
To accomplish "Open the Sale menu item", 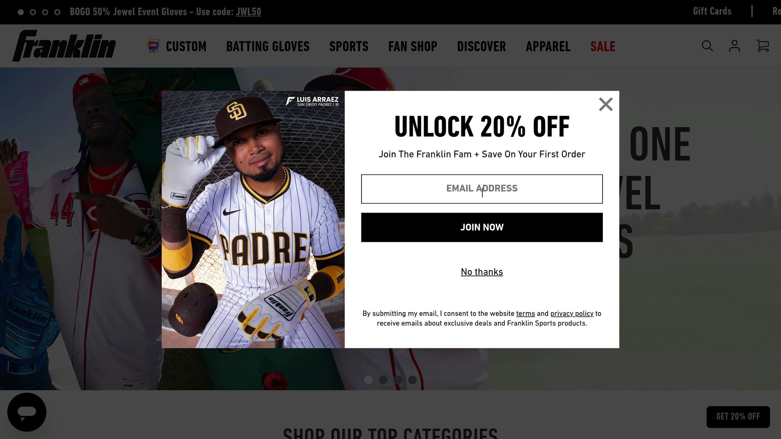I will point(603,46).
